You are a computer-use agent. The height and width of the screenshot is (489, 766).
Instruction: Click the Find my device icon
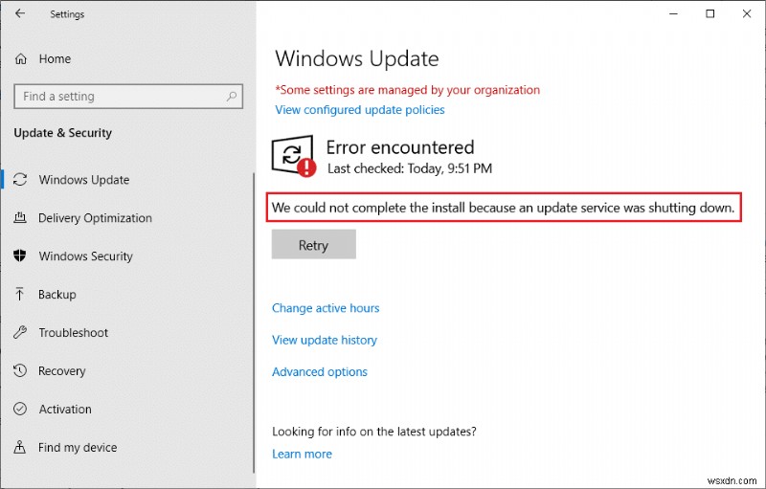(x=20, y=448)
